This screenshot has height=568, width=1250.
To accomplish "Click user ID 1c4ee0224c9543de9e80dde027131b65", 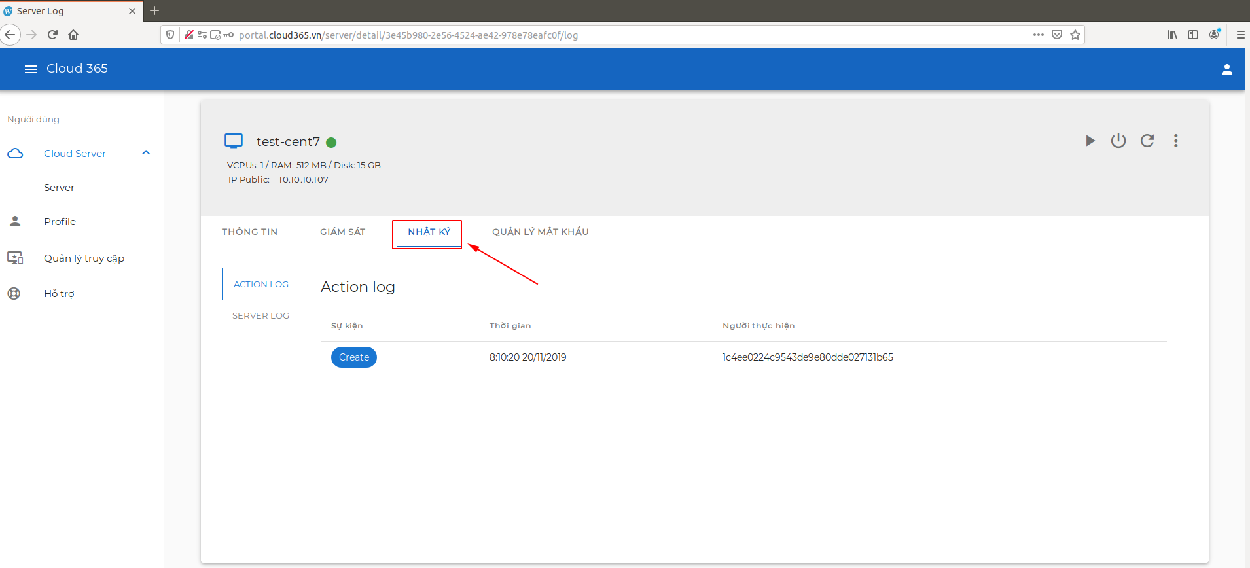I will click(808, 357).
